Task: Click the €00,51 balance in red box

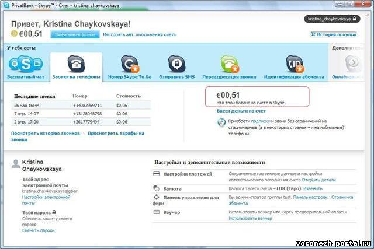Action: 228,95
